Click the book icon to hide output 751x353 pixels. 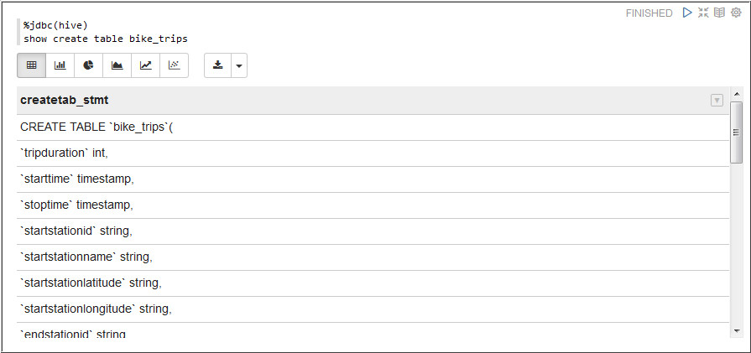(x=719, y=13)
